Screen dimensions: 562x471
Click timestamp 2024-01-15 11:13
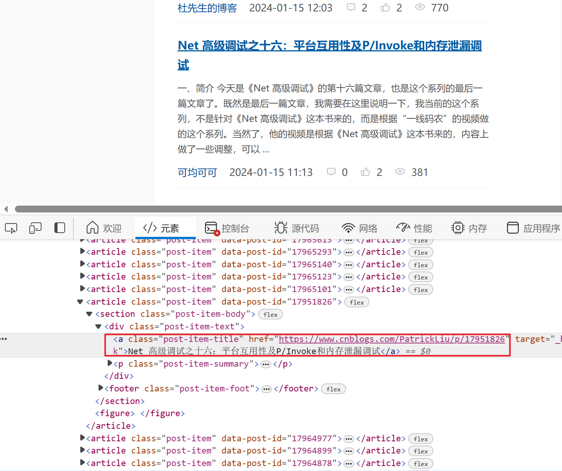click(271, 172)
